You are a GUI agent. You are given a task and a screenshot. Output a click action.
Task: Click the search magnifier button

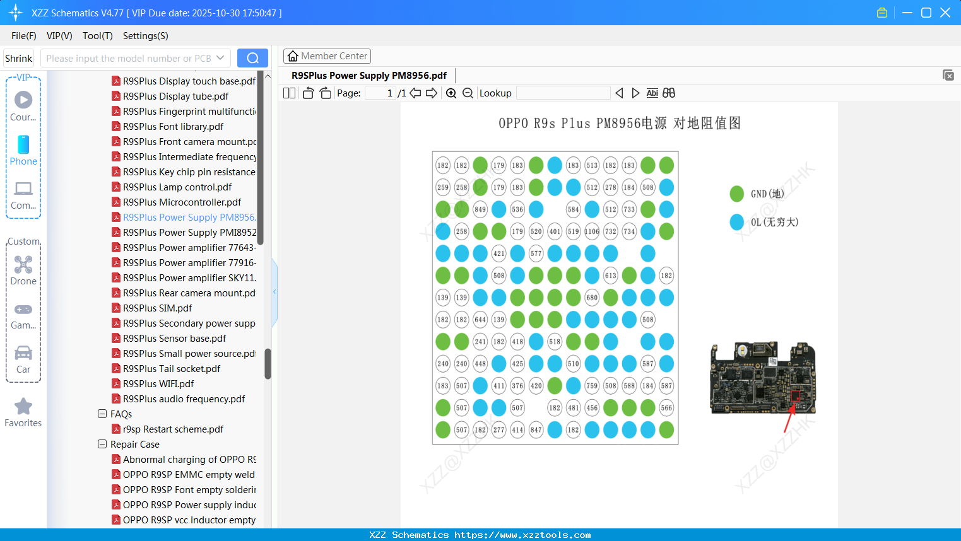click(252, 58)
